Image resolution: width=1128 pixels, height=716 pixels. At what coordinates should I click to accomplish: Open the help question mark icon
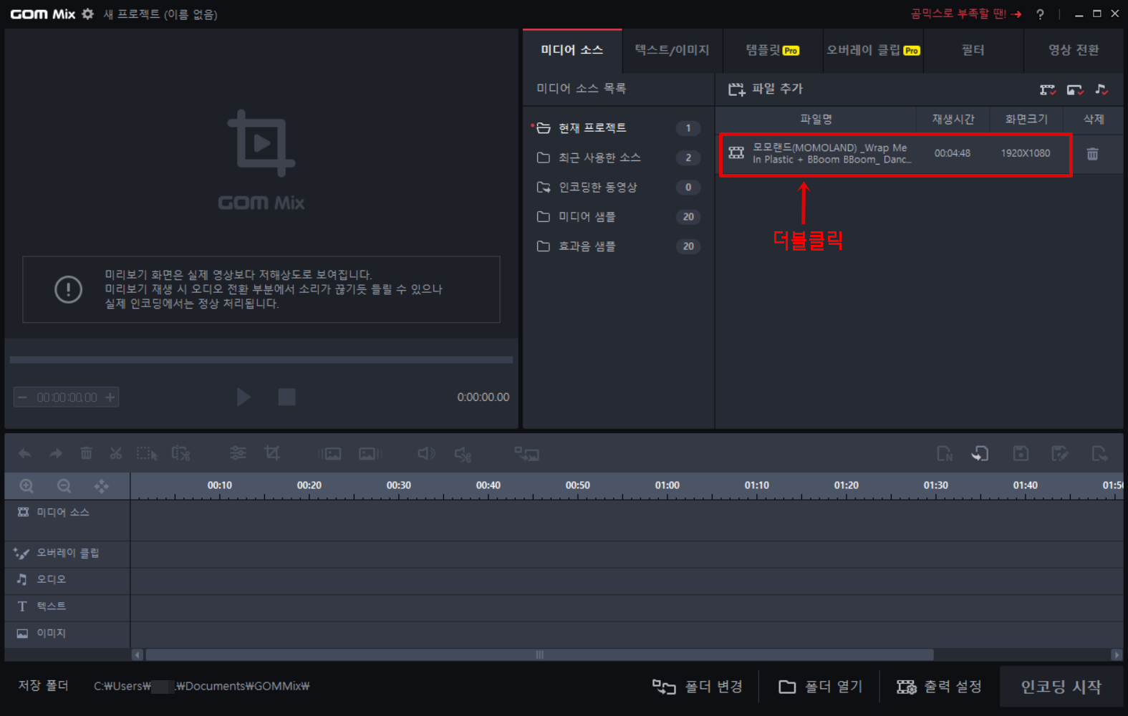[x=1040, y=14]
